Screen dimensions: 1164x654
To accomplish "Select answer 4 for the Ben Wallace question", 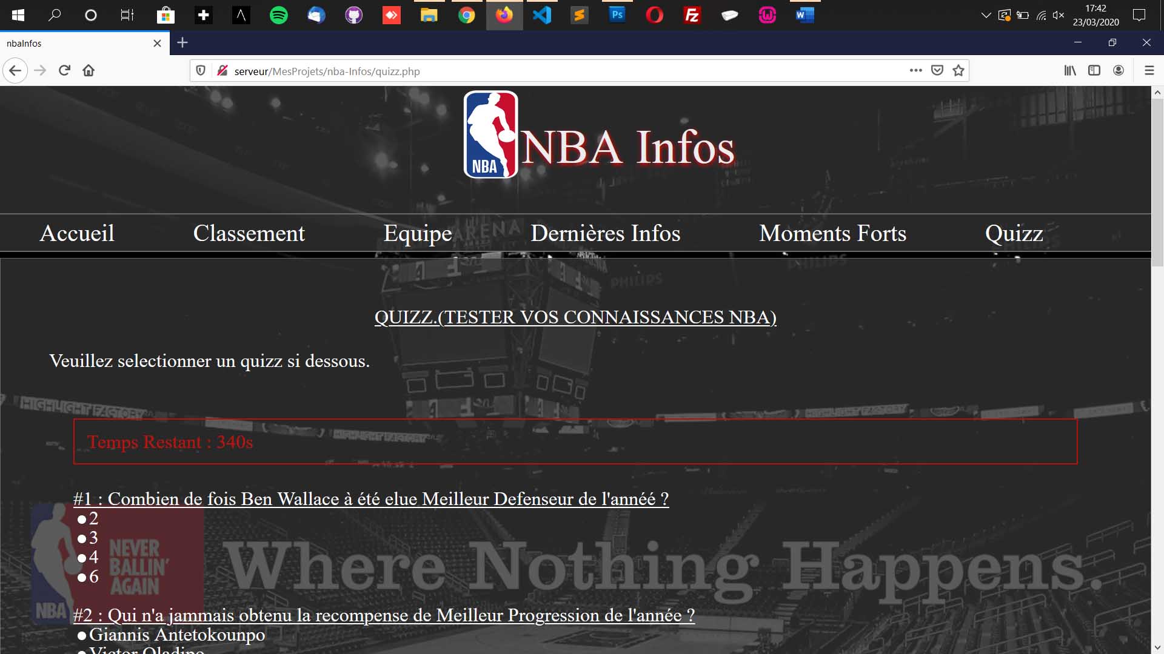I will click(82, 558).
